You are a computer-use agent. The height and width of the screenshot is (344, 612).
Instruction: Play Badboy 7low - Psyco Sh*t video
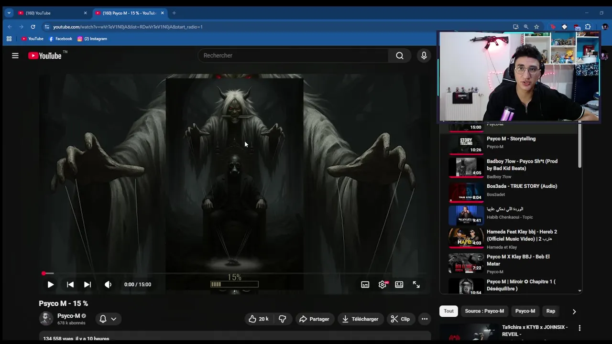tap(522, 165)
